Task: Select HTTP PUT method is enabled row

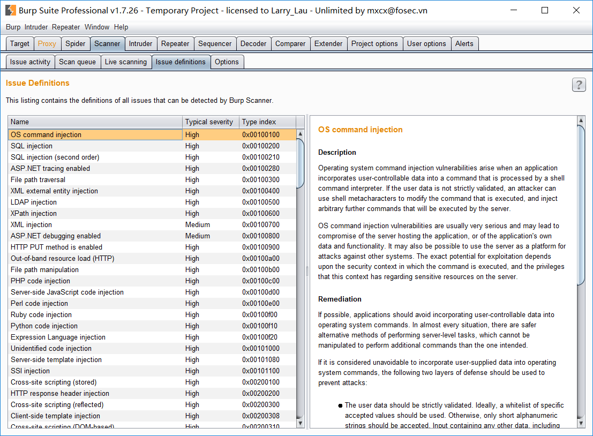Action: pos(152,247)
